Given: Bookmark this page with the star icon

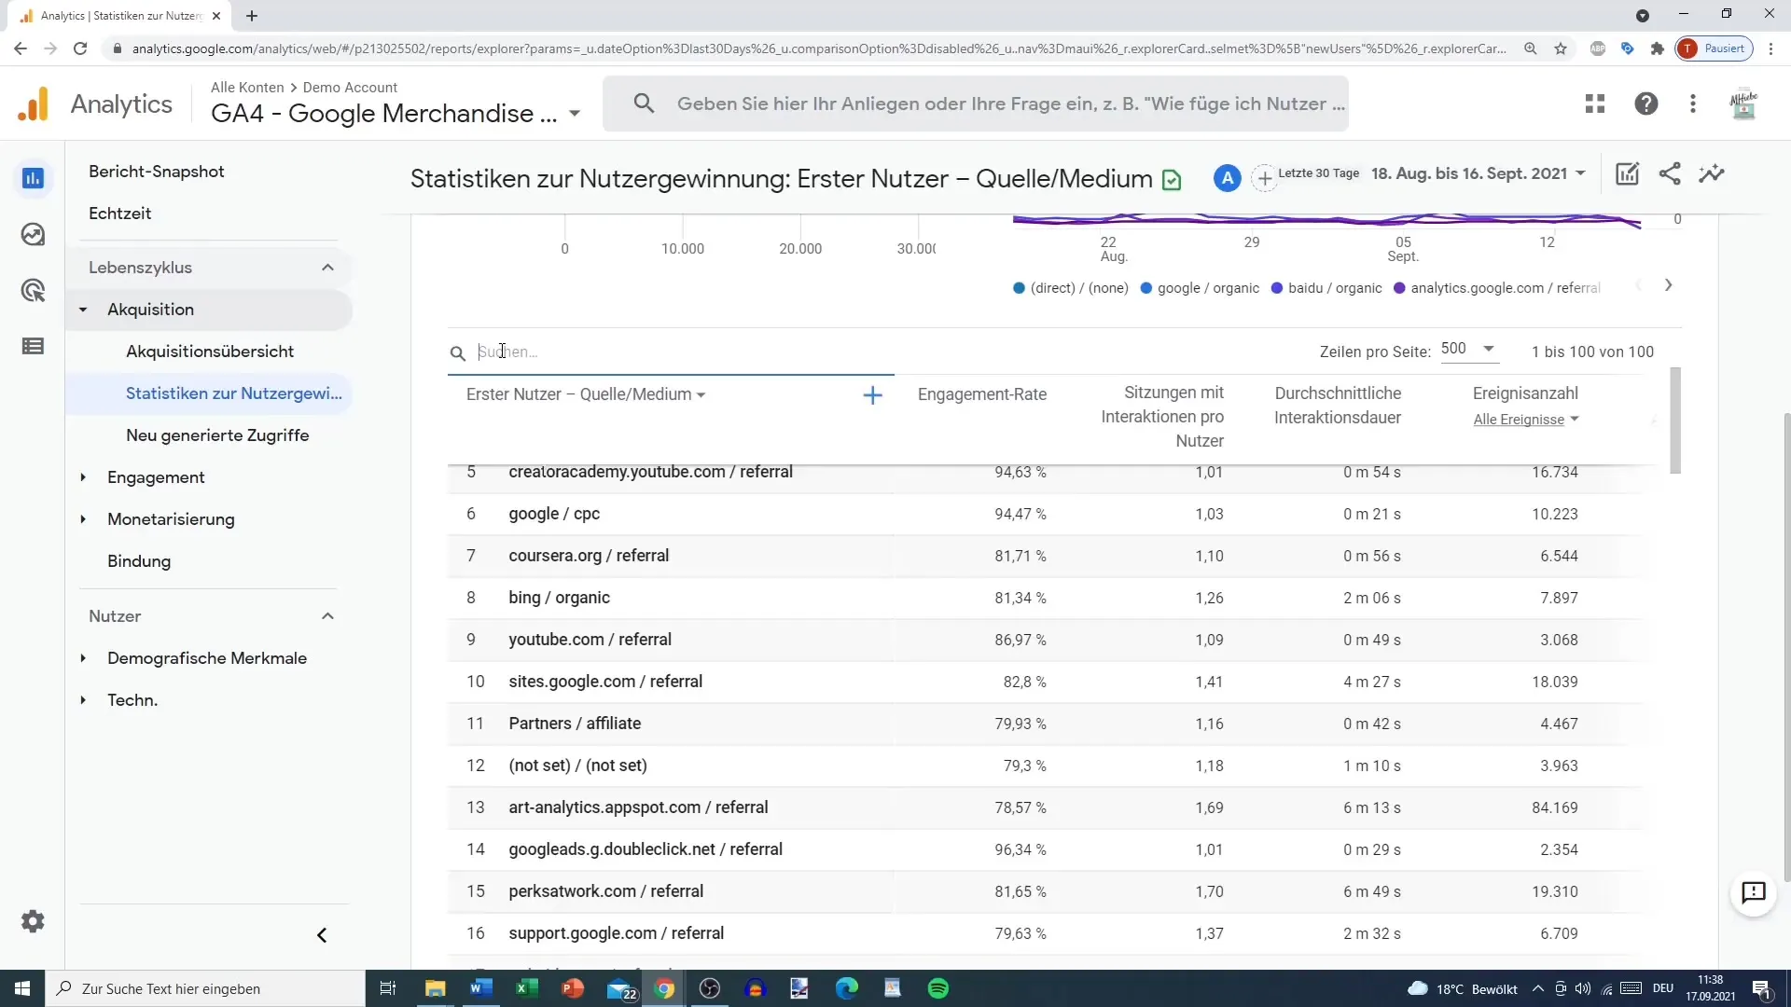Looking at the screenshot, I should pos(1561,48).
